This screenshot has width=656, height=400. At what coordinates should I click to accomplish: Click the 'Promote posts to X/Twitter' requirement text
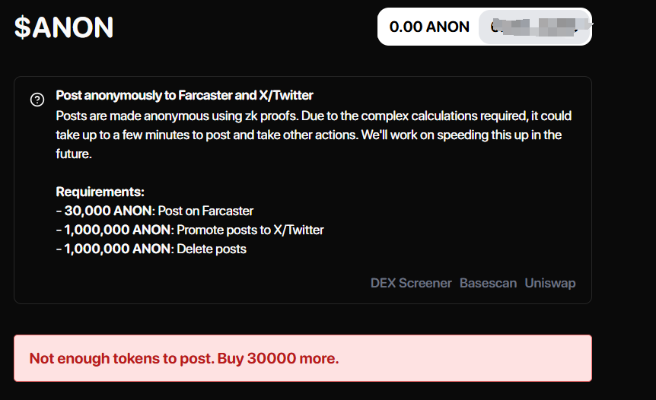250,230
